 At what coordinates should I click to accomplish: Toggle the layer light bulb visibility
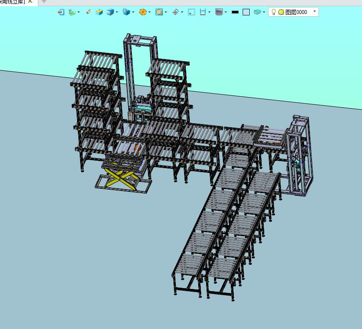[273, 12]
